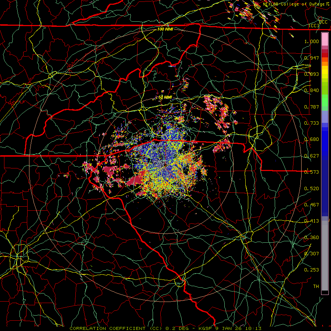Click the 1.000 value on the color scale

coord(312,41)
